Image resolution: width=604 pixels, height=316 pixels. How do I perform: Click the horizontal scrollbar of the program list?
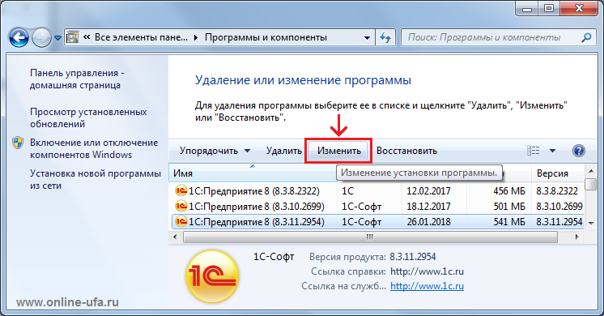370,237
